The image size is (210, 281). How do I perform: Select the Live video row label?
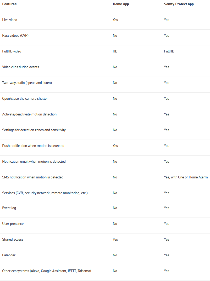[x=10, y=20]
